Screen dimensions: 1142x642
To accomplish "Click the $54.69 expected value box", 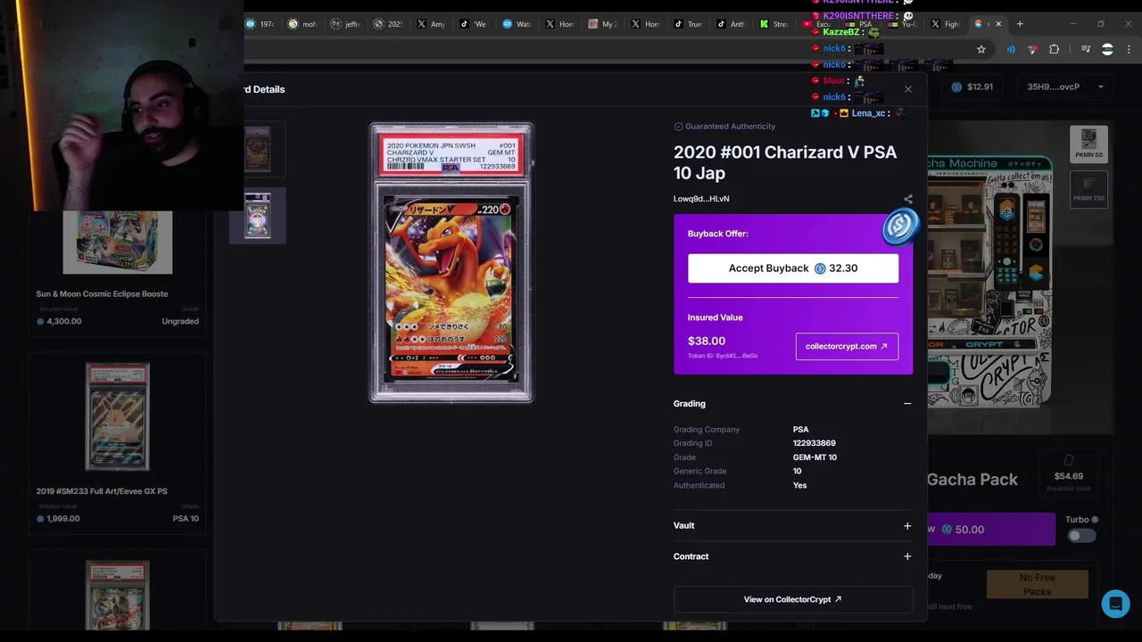I will point(1069,473).
